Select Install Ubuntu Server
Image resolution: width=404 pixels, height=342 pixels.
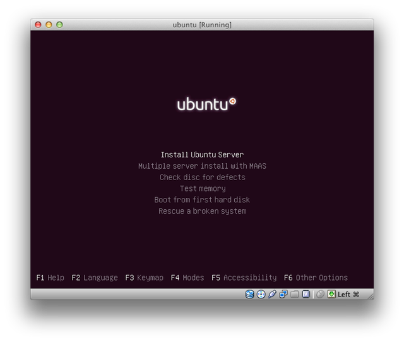tap(202, 155)
